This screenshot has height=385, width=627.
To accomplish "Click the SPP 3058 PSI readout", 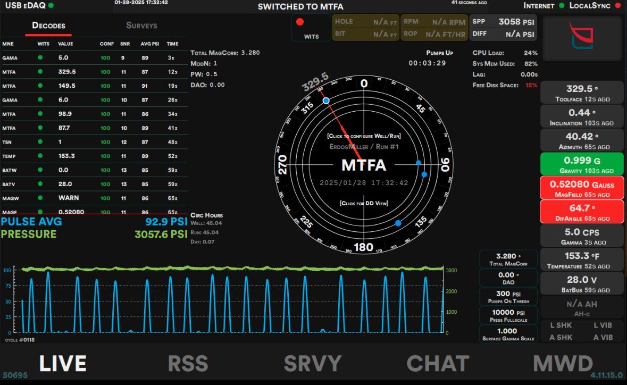I will click(503, 22).
